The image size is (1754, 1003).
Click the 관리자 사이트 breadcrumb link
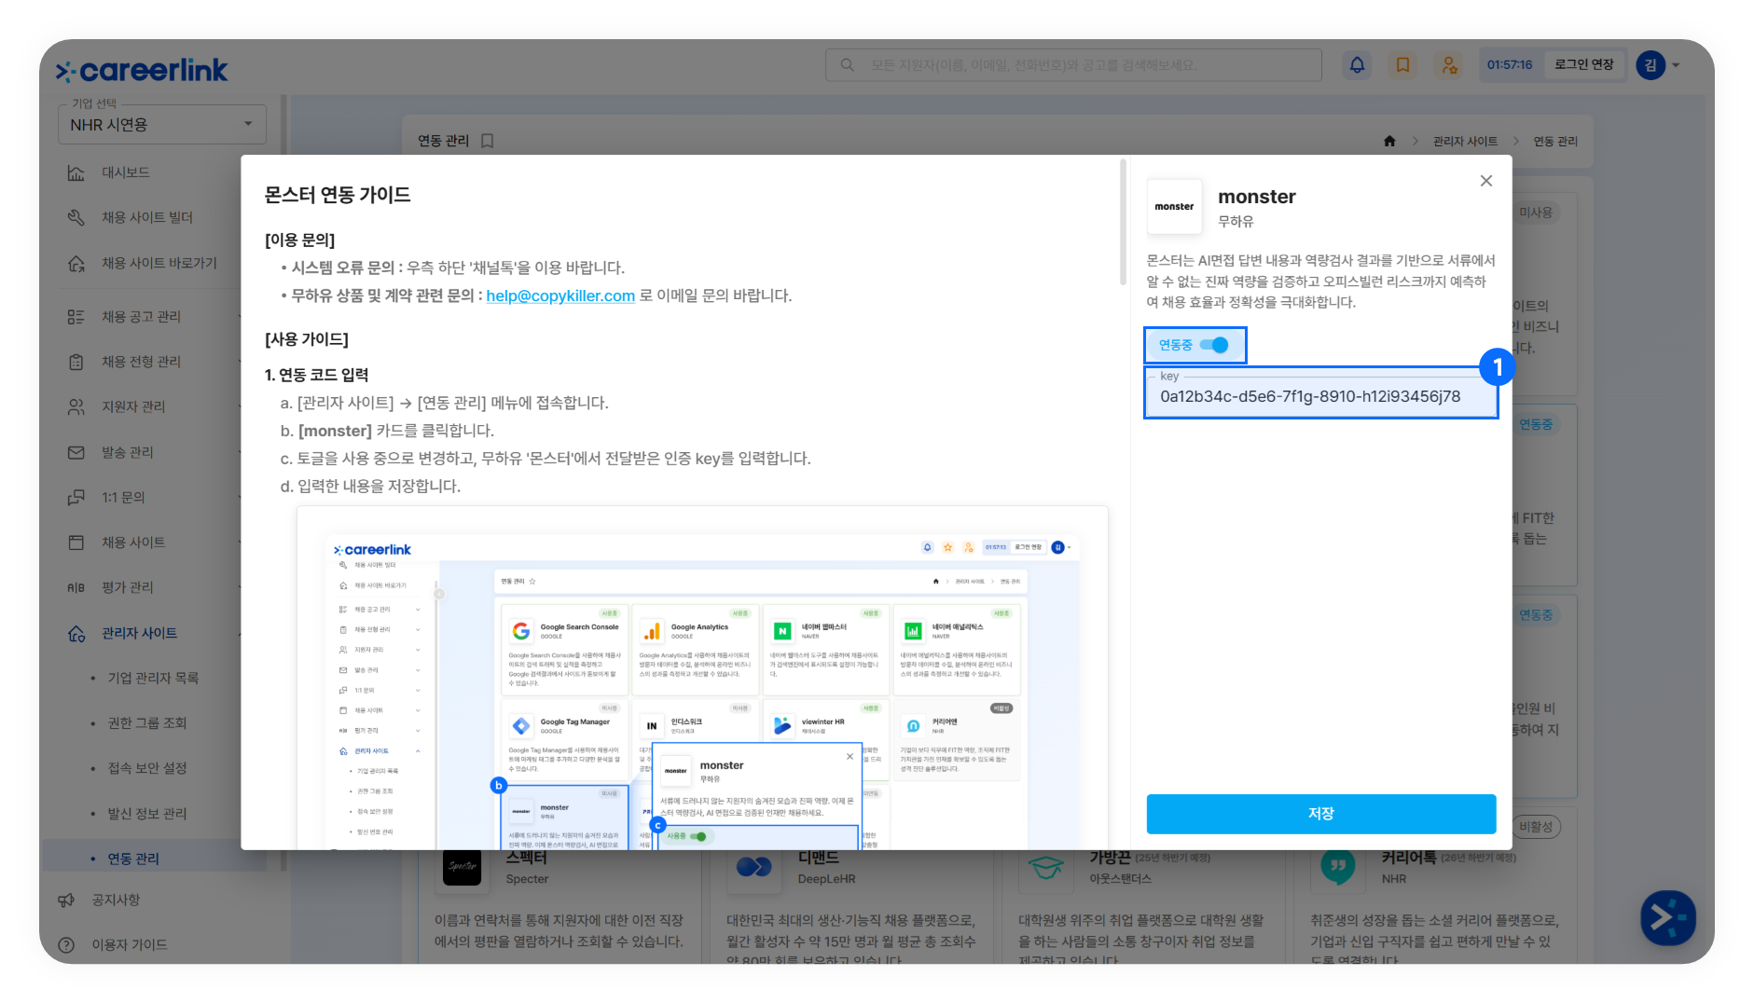coord(1465,142)
